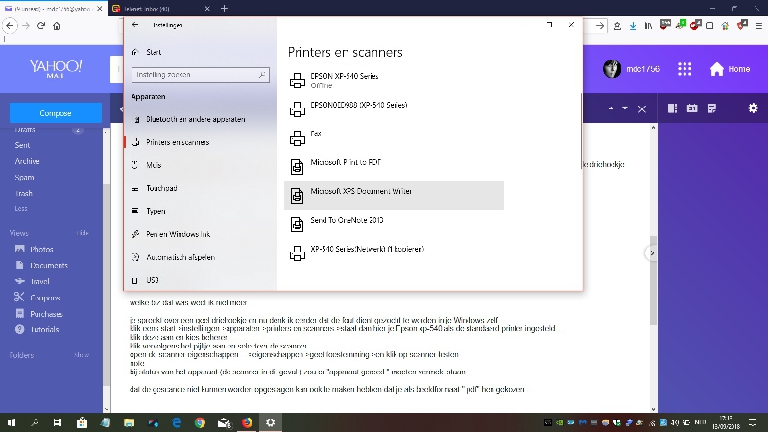Hide the Views section
The width and height of the screenshot is (768, 432).
pyautogui.click(x=83, y=233)
